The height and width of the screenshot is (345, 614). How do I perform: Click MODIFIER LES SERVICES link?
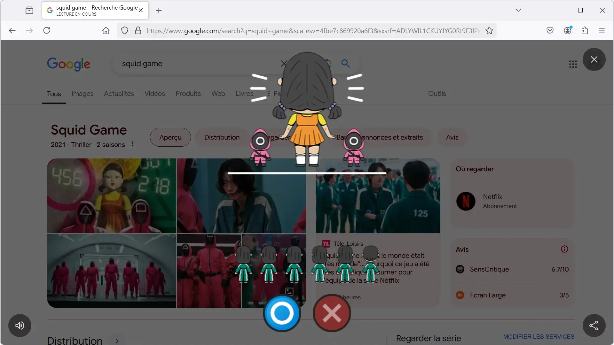pos(539,337)
